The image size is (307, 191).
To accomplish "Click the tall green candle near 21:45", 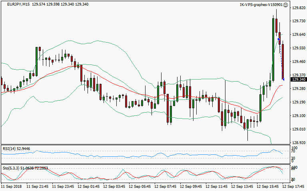I will point(36,61).
